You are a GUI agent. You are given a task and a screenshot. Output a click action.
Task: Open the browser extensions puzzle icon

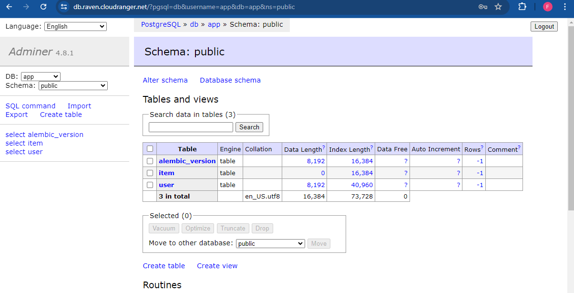pyautogui.click(x=523, y=7)
